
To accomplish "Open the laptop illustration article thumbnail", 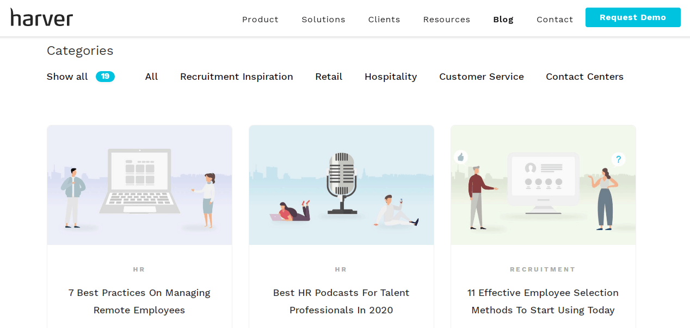I will click(139, 185).
